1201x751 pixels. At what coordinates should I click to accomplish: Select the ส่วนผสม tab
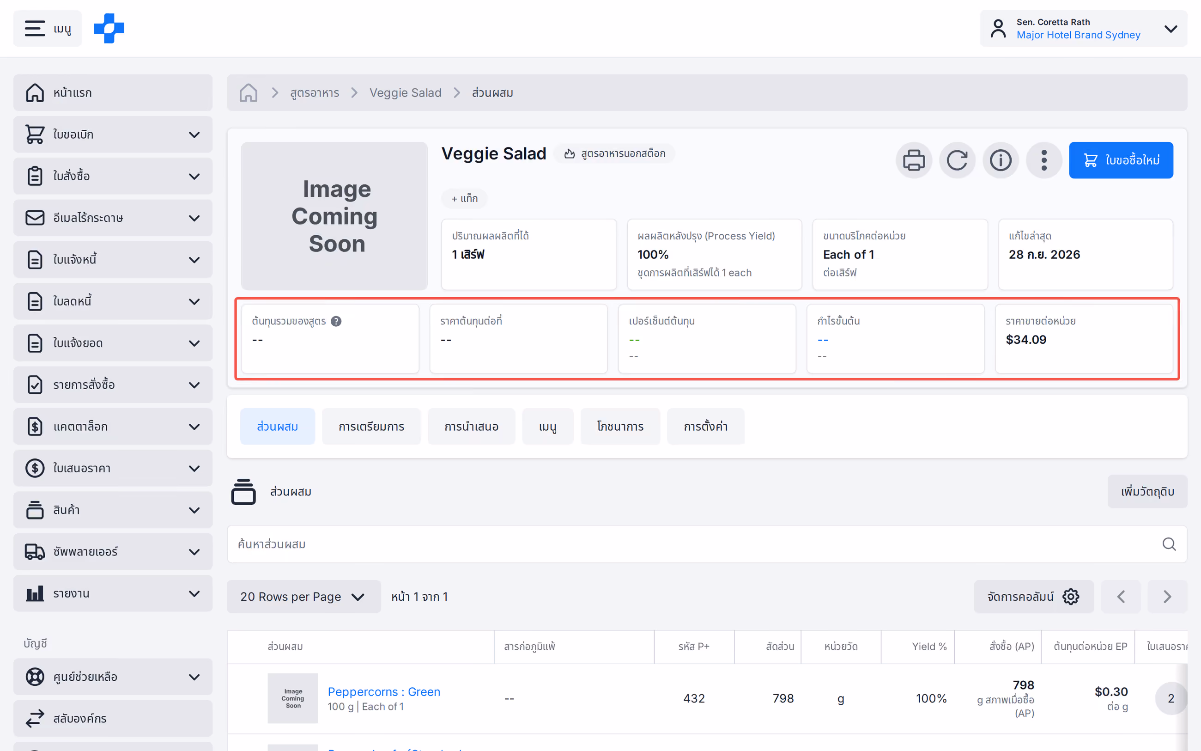click(278, 427)
